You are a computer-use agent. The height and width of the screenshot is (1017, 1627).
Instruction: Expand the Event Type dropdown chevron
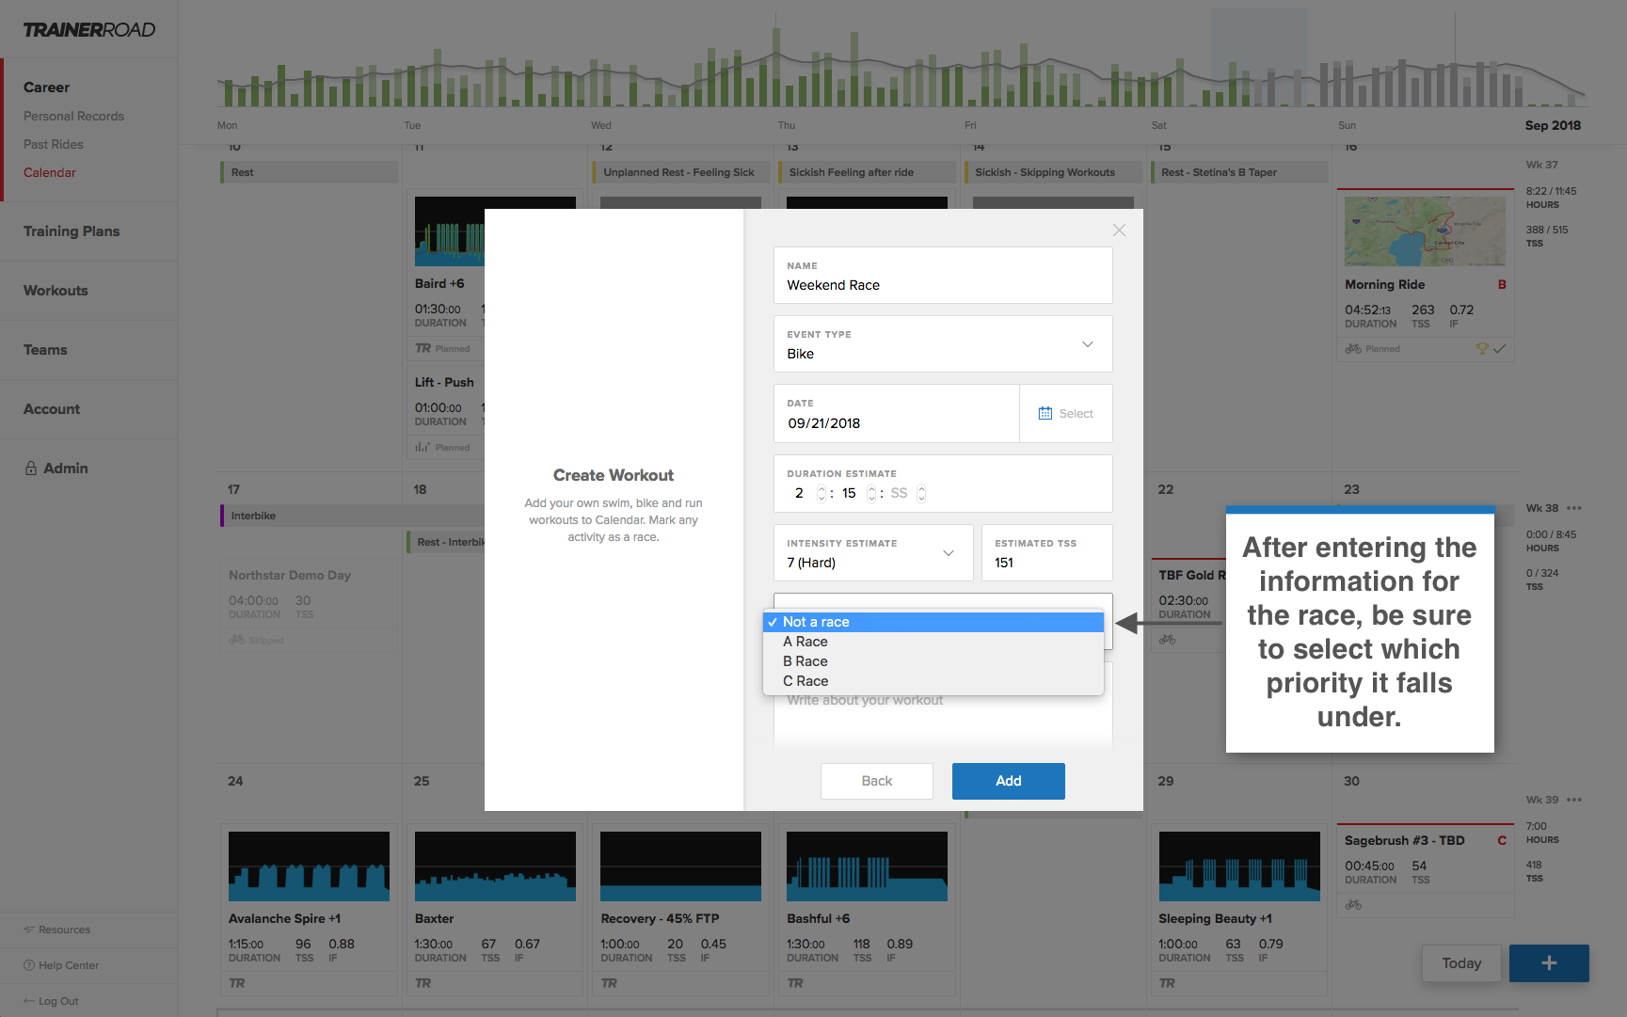(1088, 344)
